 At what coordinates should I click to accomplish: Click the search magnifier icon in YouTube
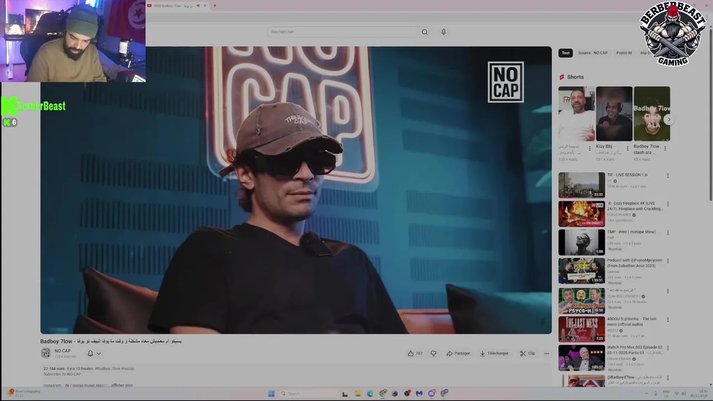(x=424, y=32)
